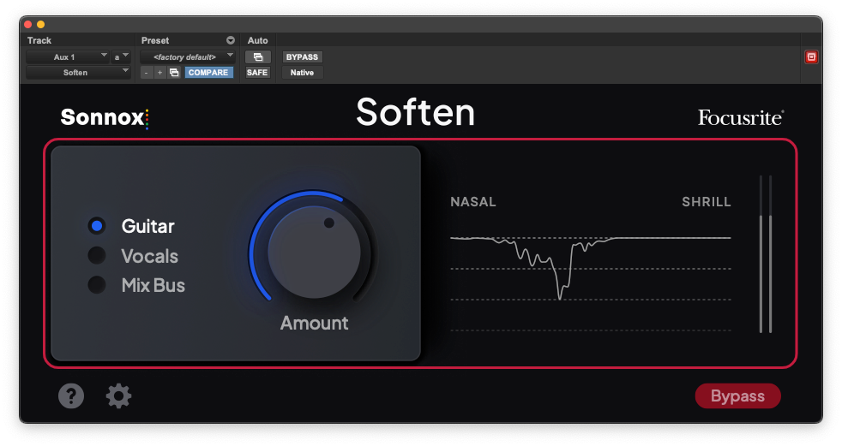The height and width of the screenshot is (446, 842).
Task: Open the Preset menu circle arrow
Action: click(x=231, y=40)
